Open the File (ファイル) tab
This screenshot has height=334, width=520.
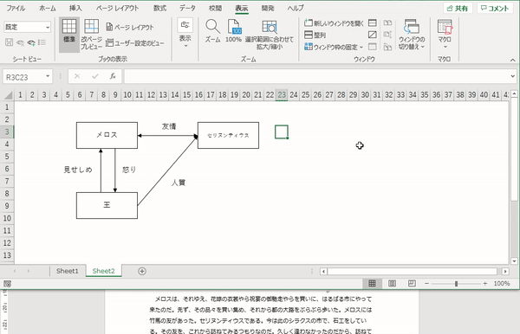point(16,8)
